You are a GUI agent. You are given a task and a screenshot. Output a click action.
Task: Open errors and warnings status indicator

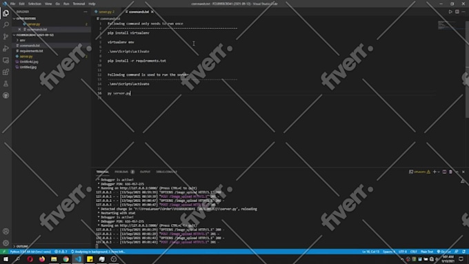click(61, 252)
